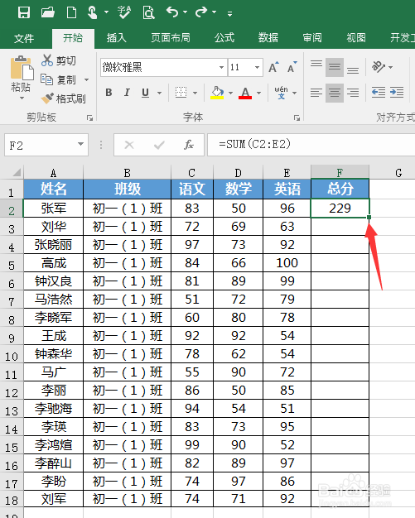Screen dimensions: 415x518
Task: Expand the customize quick access toolbar arrow
Action: point(229,13)
